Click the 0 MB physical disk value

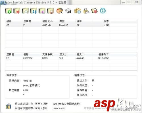pos(26,90)
